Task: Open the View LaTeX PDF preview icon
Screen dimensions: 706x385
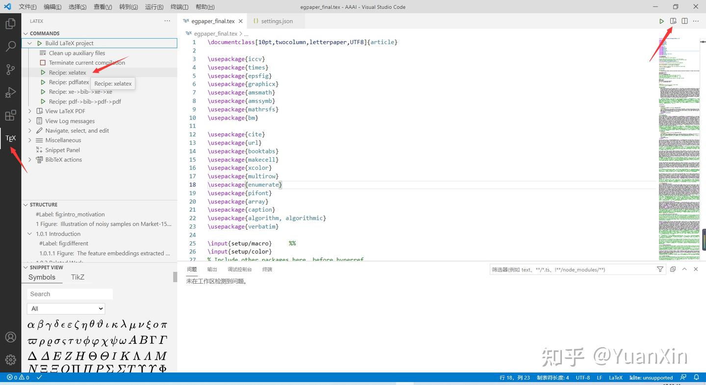Action: click(673, 21)
